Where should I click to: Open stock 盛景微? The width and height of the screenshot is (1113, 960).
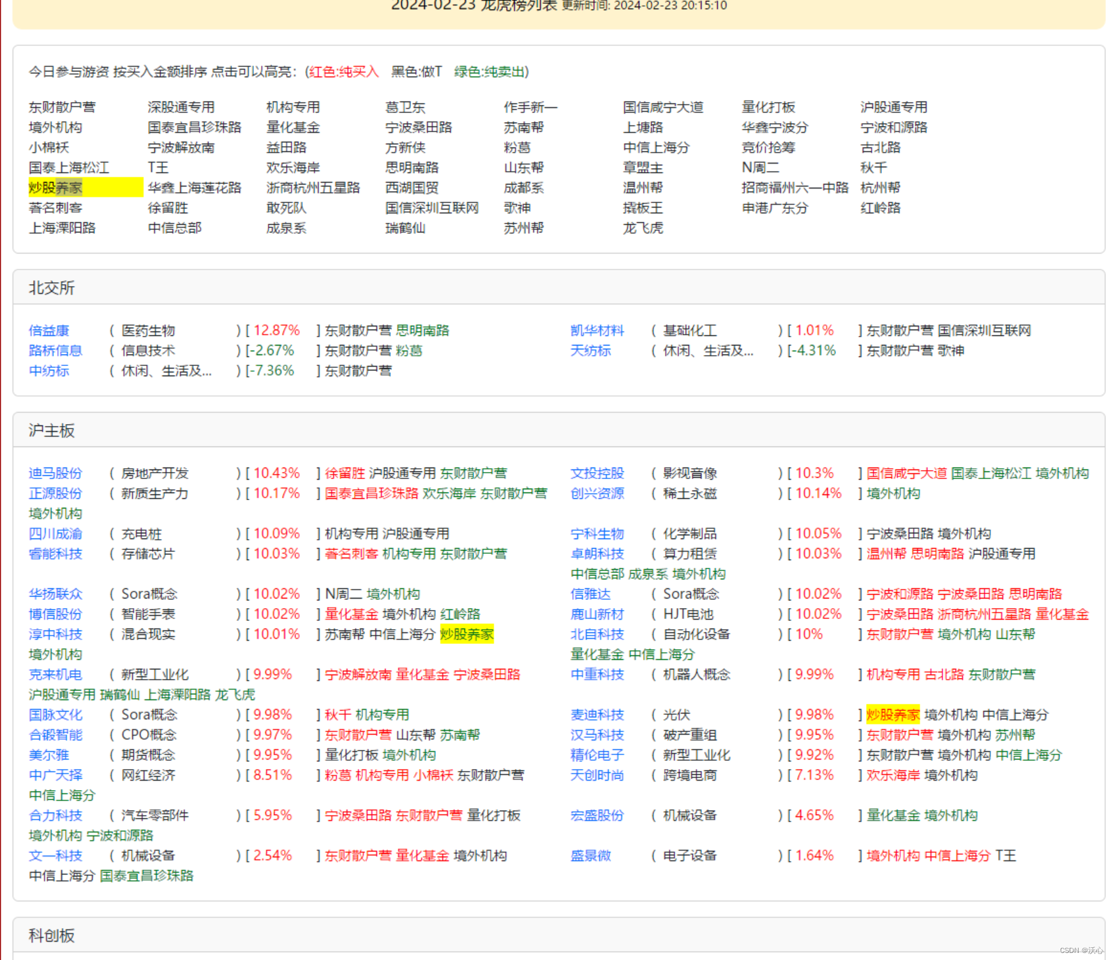click(591, 855)
